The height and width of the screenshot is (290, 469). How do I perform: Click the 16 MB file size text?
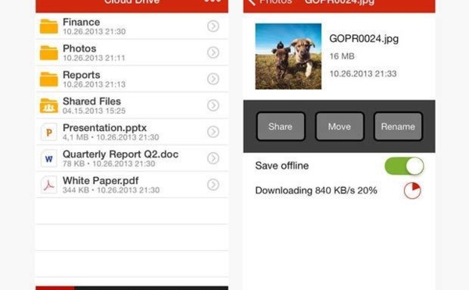click(x=342, y=56)
